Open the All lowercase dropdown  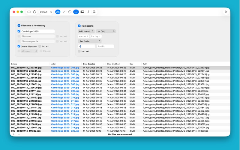(29, 51)
